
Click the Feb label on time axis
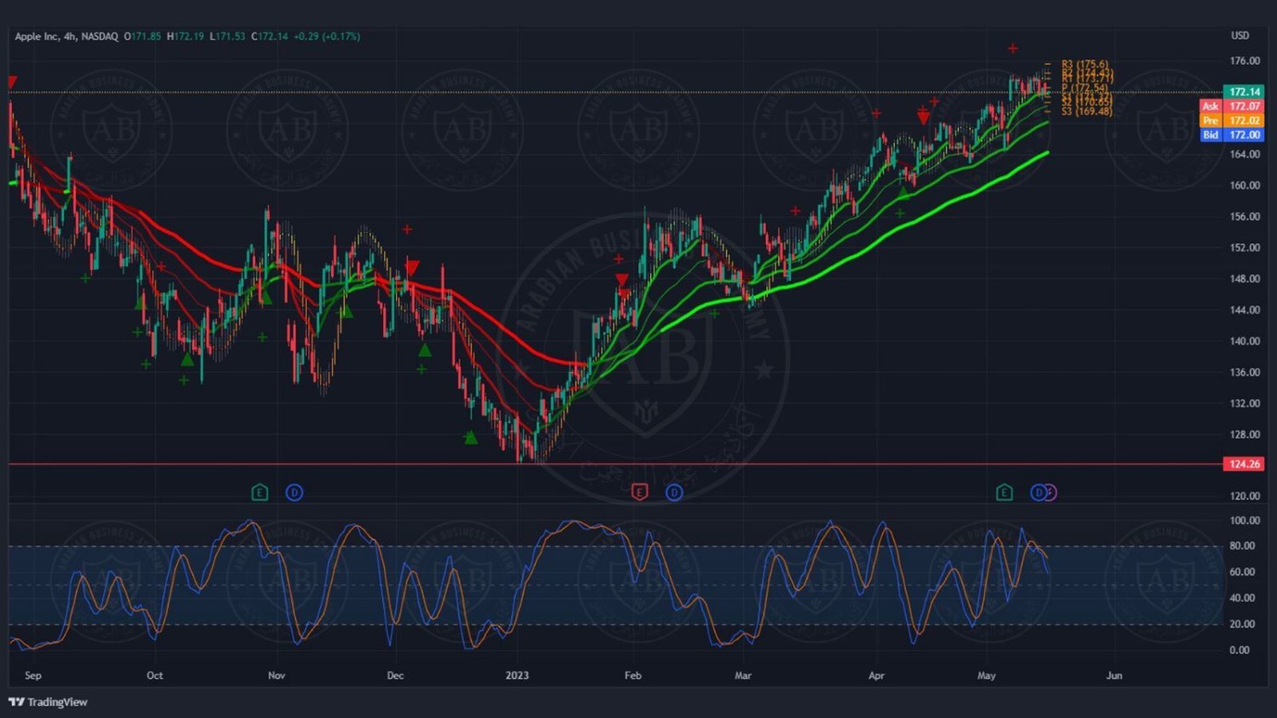click(633, 675)
